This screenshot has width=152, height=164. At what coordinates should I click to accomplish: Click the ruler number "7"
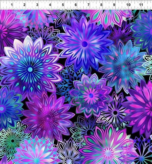[x=88, y=5]
